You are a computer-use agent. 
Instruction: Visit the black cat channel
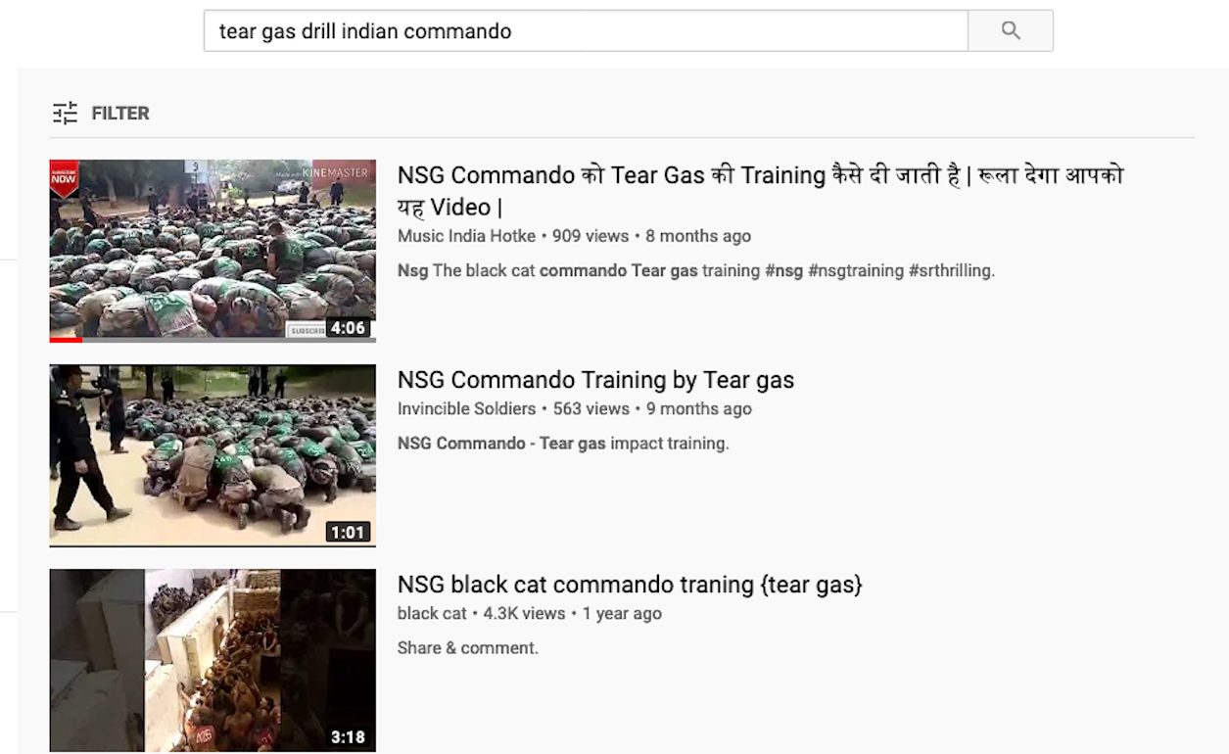(432, 614)
